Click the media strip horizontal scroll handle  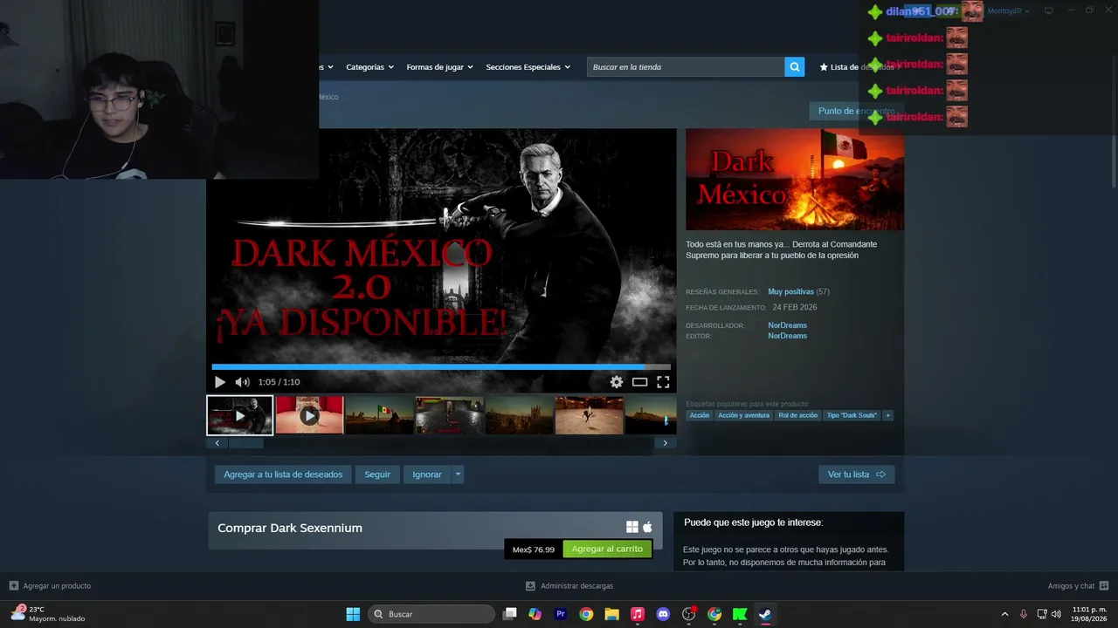tap(246, 443)
